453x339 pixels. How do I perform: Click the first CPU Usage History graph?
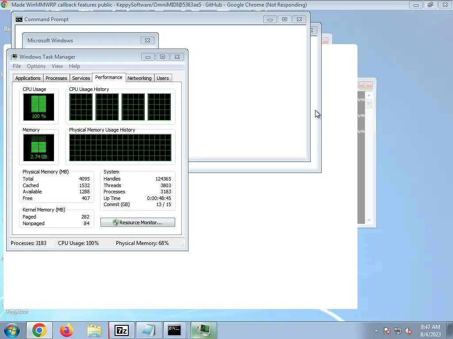[x=81, y=107]
